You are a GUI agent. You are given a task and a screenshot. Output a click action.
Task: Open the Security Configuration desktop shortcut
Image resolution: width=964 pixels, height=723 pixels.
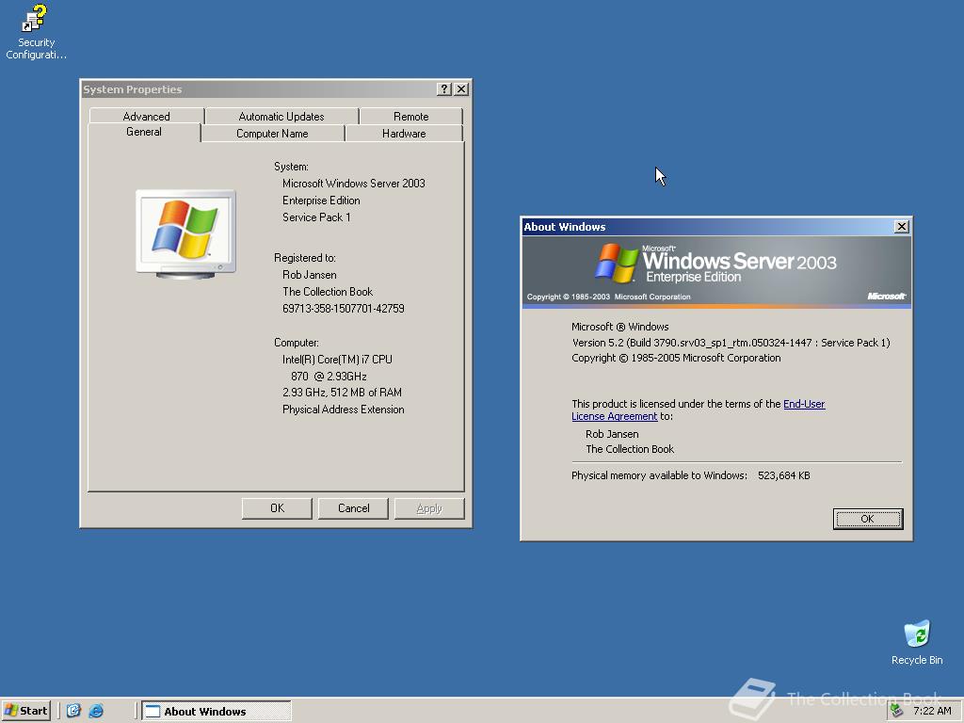(x=35, y=32)
